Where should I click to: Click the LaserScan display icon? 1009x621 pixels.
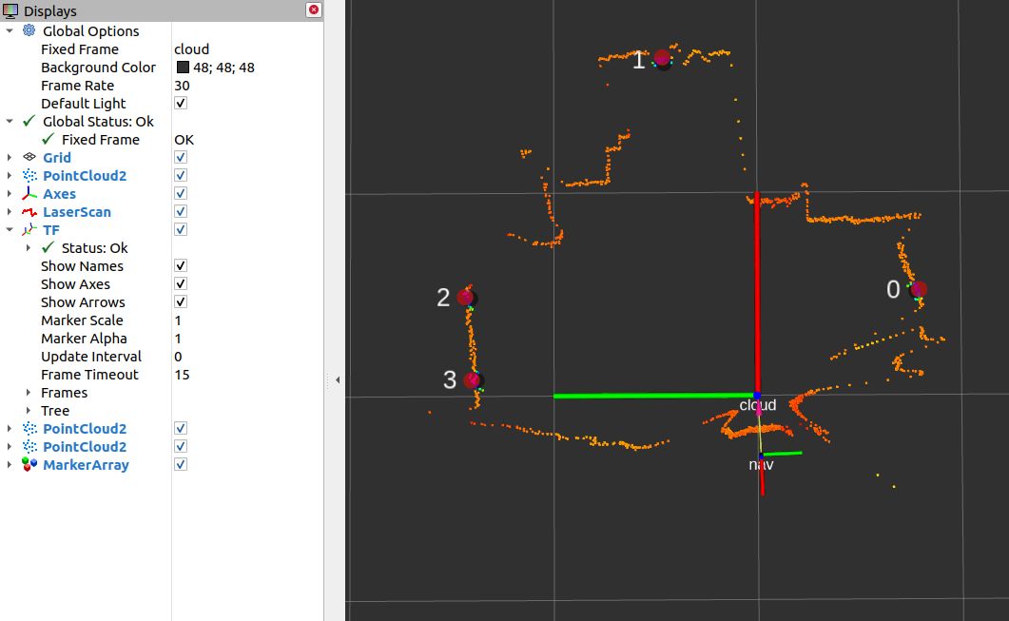(29, 211)
